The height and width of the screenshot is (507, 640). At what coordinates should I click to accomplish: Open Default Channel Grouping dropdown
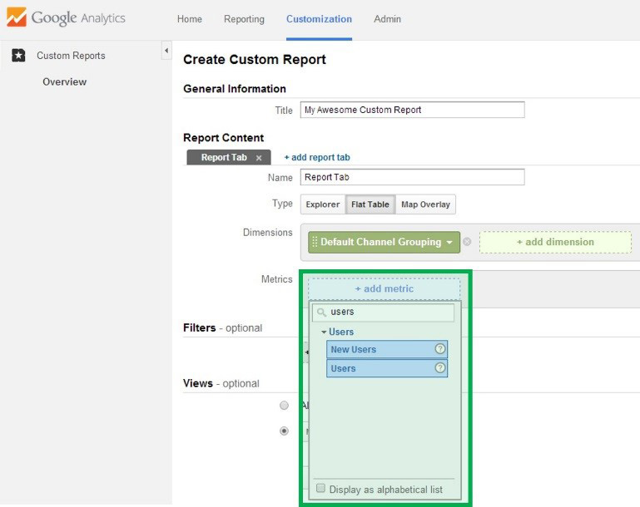[449, 243]
